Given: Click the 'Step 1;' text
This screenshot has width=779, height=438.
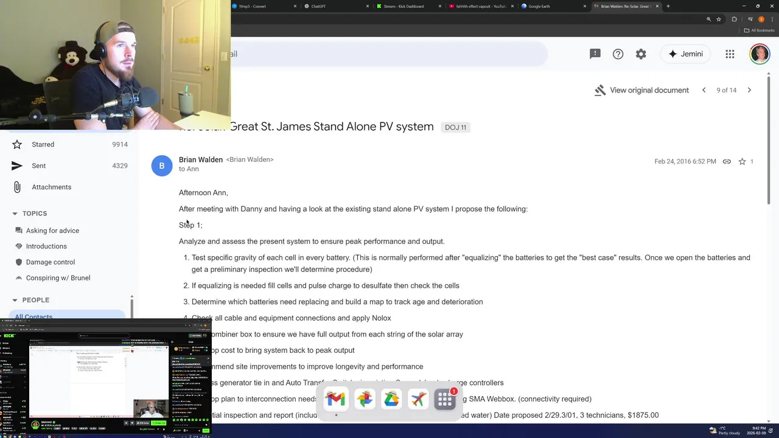Looking at the screenshot, I should (190, 225).
